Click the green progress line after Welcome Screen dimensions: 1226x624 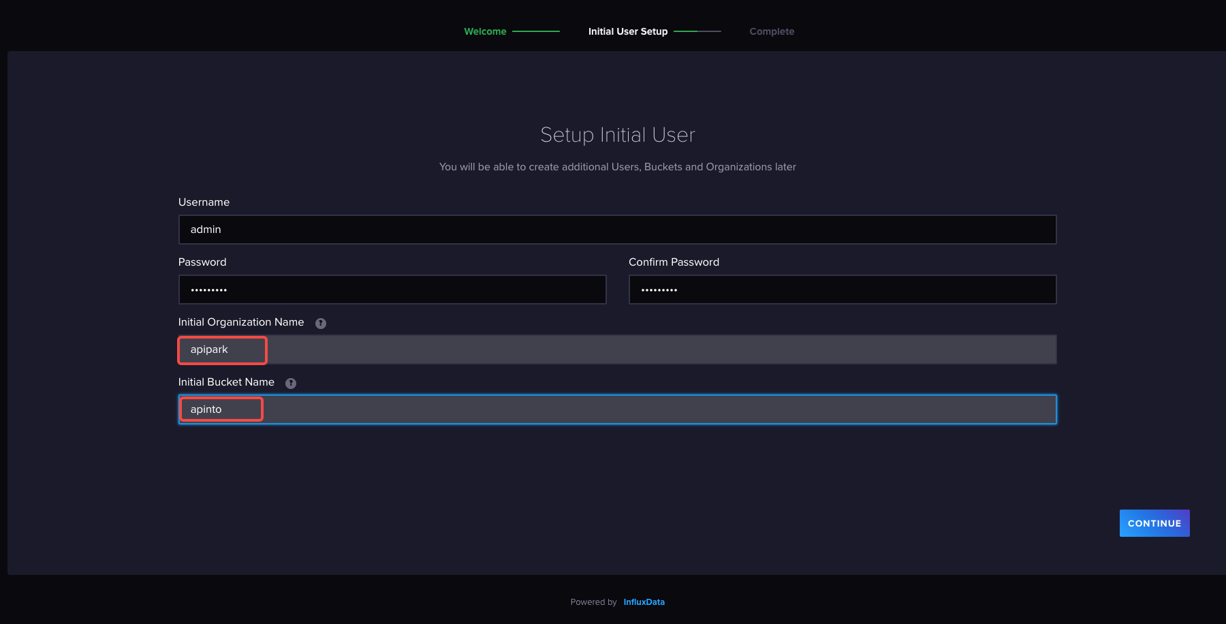click(536, 31)
